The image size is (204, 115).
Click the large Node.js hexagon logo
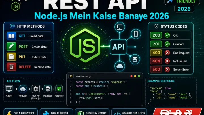point(85,45)
